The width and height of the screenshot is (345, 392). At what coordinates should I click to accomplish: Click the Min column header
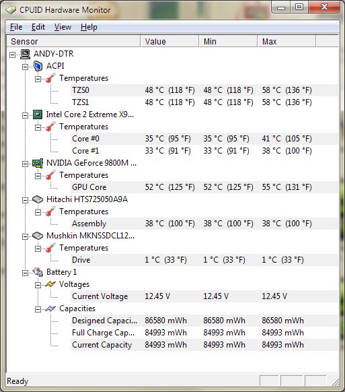[x=228, y=41]
